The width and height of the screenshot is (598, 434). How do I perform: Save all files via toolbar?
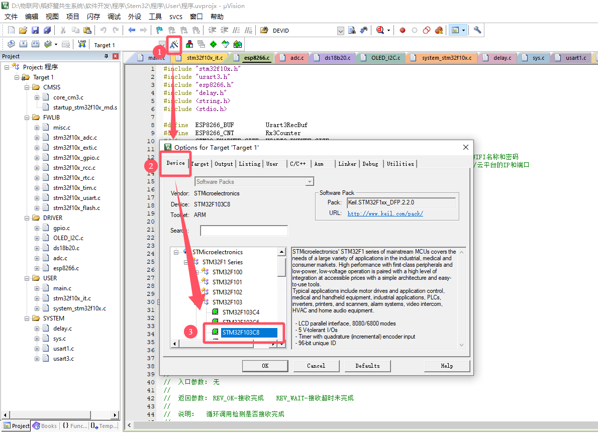(x=47, y=30)
